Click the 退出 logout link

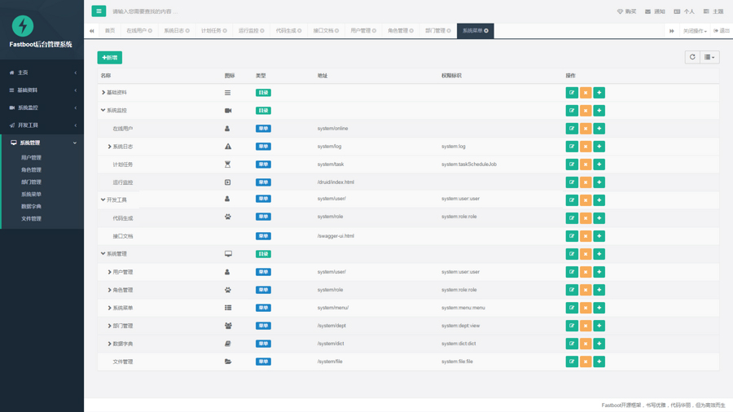click(x=722, y=31)
